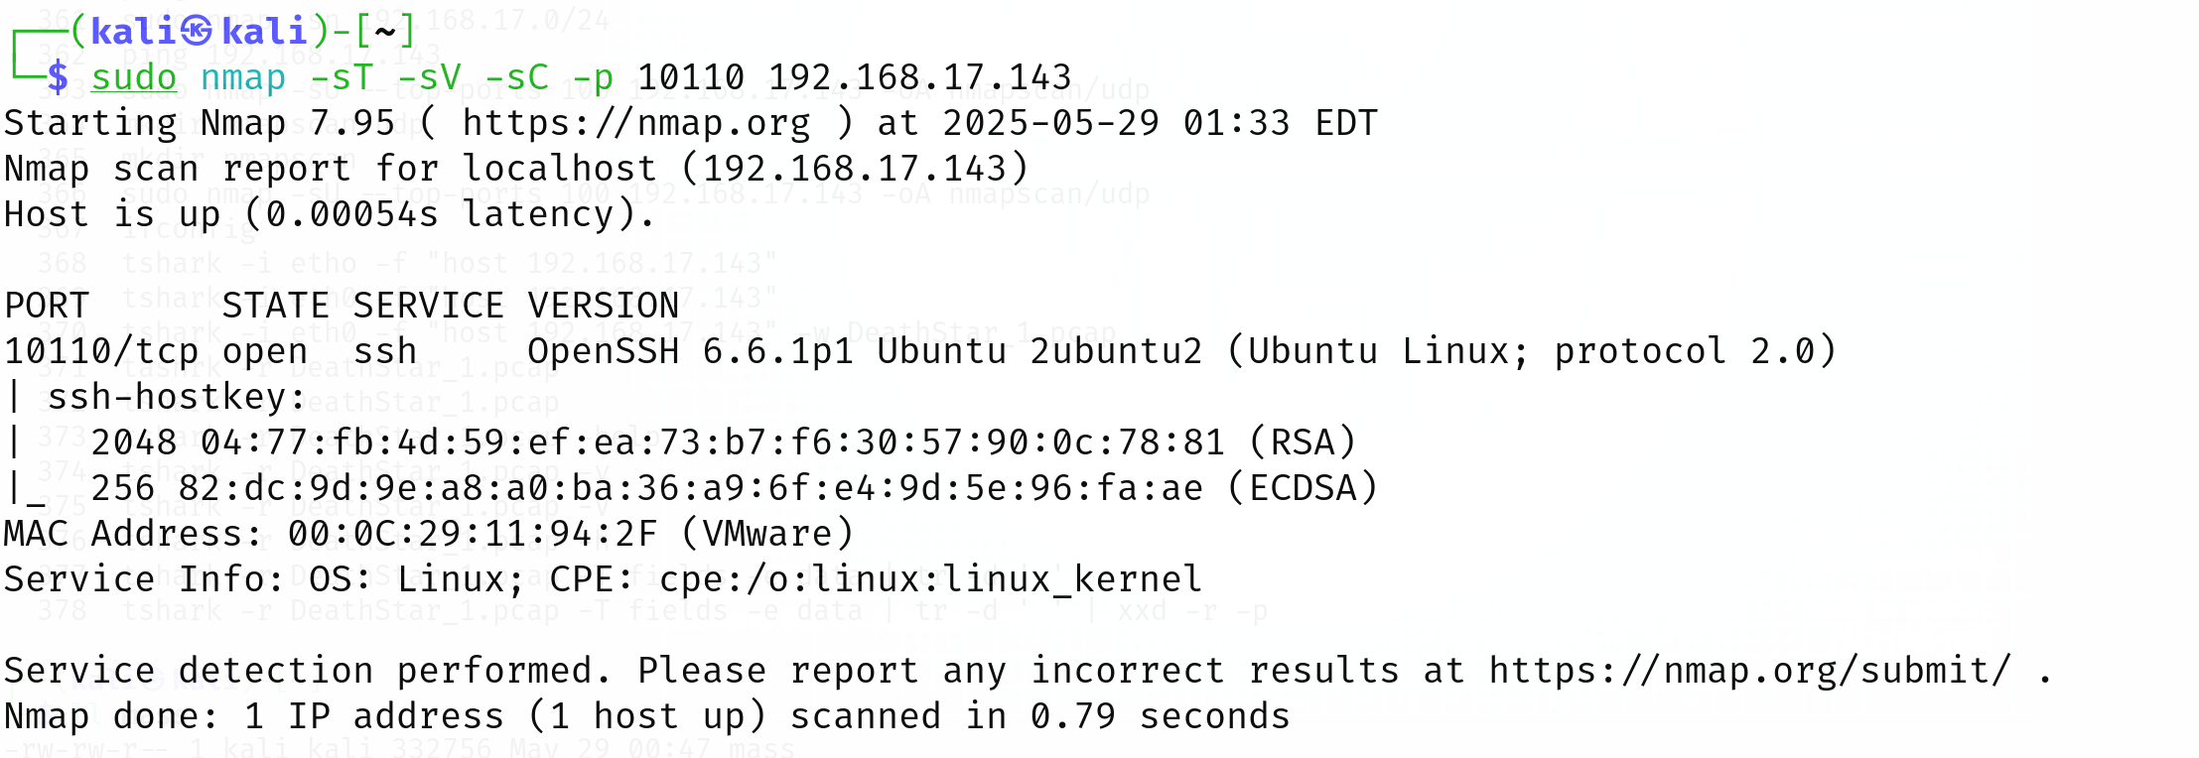Click the -p flag in the command
The width and height of the screenshot is (2199, 758).
pos(593,77)
